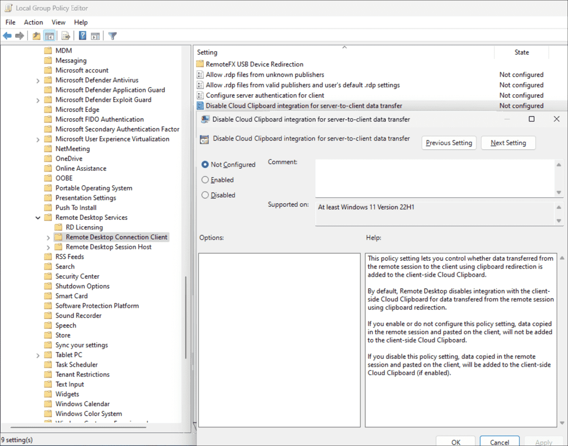Select the Not Configured radio button
This screenshot has height=446, width=568.
204,164
